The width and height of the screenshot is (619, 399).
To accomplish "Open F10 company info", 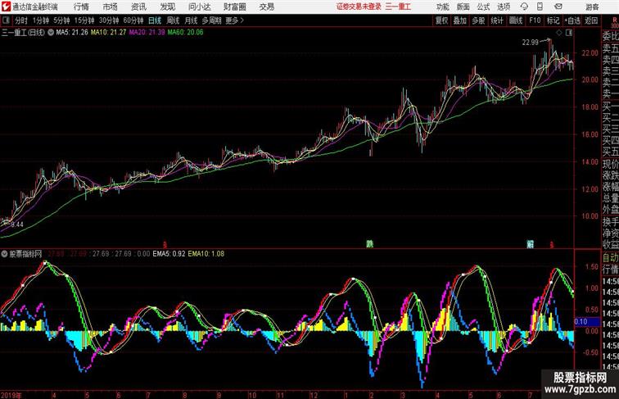I will [535, 20].
